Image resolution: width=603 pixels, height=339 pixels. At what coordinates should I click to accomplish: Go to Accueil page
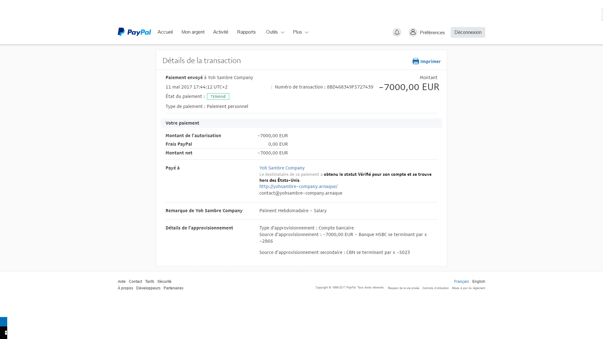click(x=165, y=32)
